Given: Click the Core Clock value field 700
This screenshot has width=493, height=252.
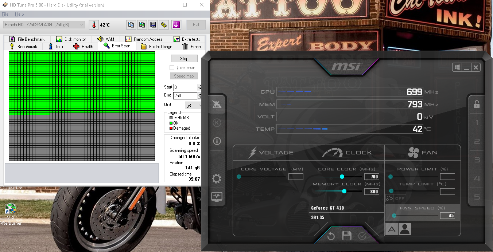Looking at the screenshot, I should click(x=372, y=177).
